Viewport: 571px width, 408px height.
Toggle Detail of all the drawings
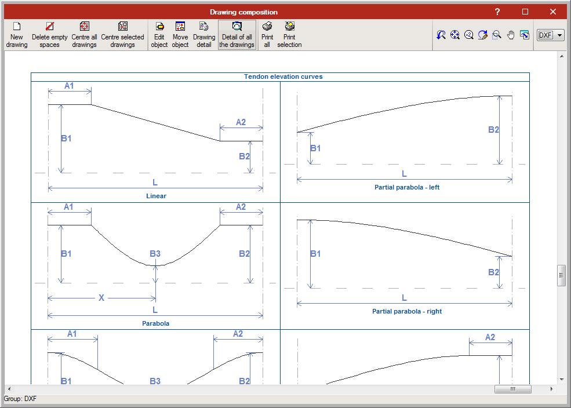(x=237, y=35)
